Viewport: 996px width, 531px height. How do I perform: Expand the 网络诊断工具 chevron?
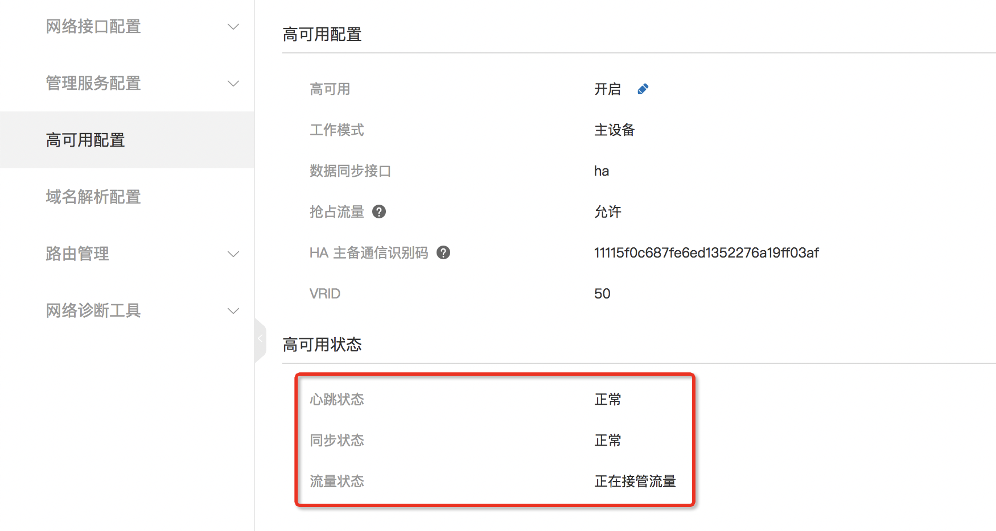pyautogui.click(x=233, y=311)
